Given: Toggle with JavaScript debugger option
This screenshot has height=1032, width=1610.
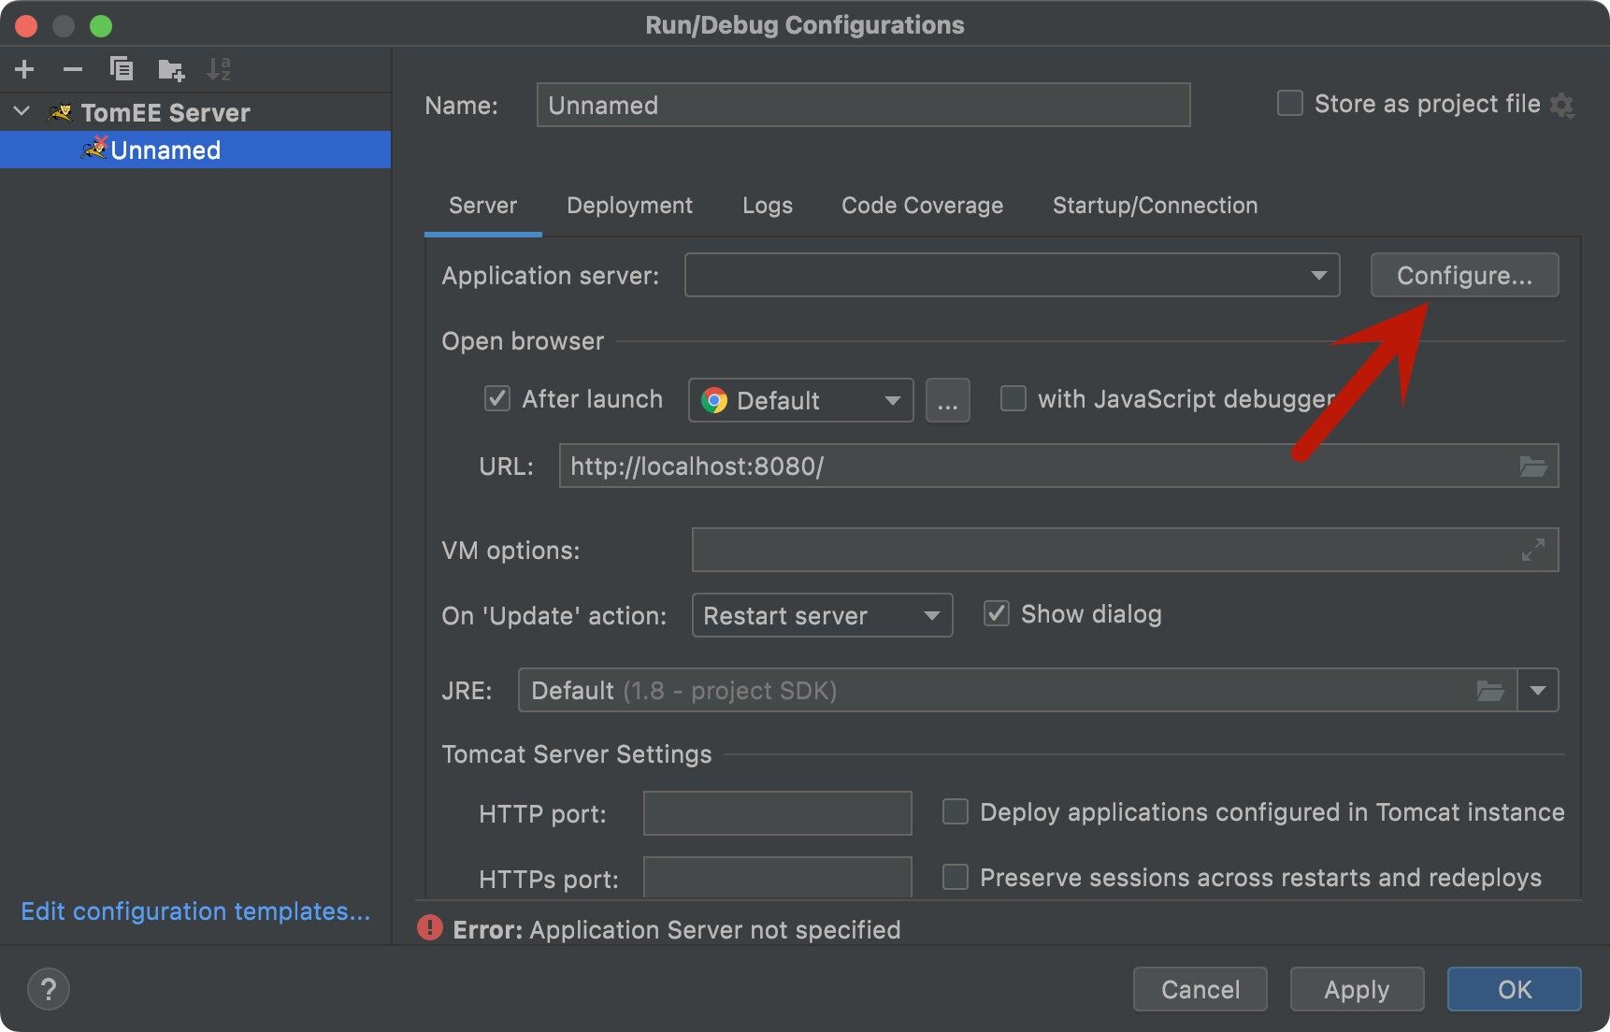Looking at the screenshot, I should coord(1013,398).
